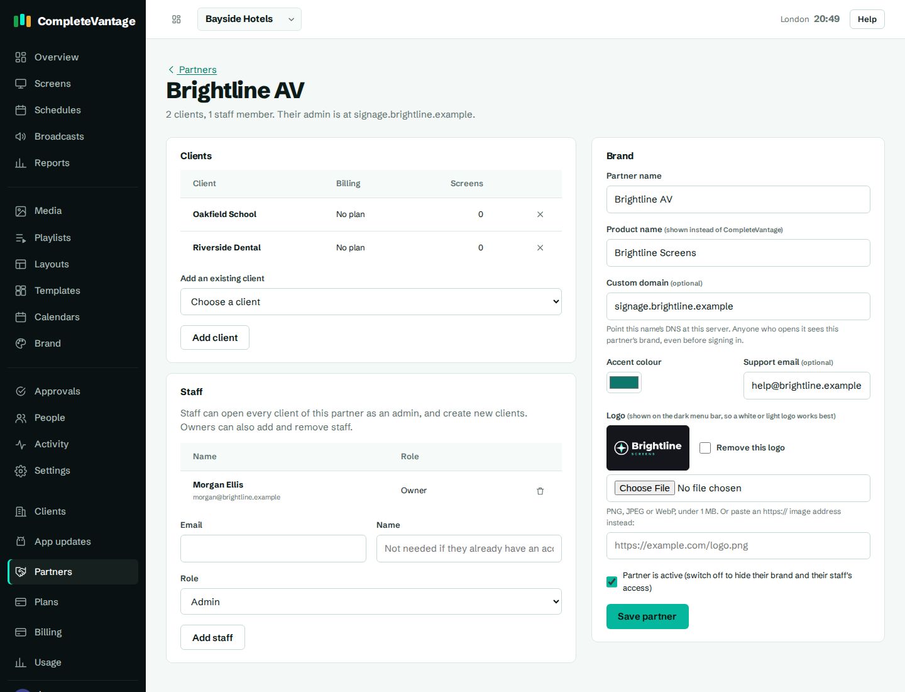The width and height of the screenshot is (905, 692).
Task: Click the Custom domain input field
Action: [738, 306]
